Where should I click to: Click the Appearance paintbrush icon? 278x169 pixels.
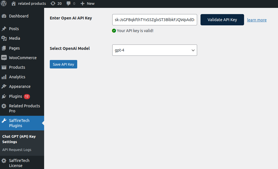tap(4, 86)
